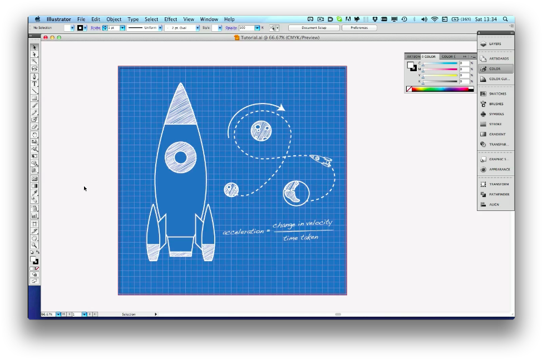
Task: Open the Layers panel
Action: point(495,44)
